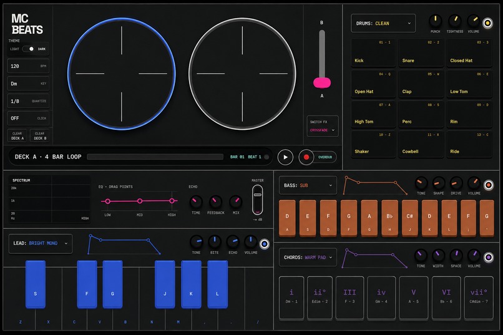The image size is (503, 335).
Task: Toggle the Lead section power ring
Action: [x=265, y=244]
